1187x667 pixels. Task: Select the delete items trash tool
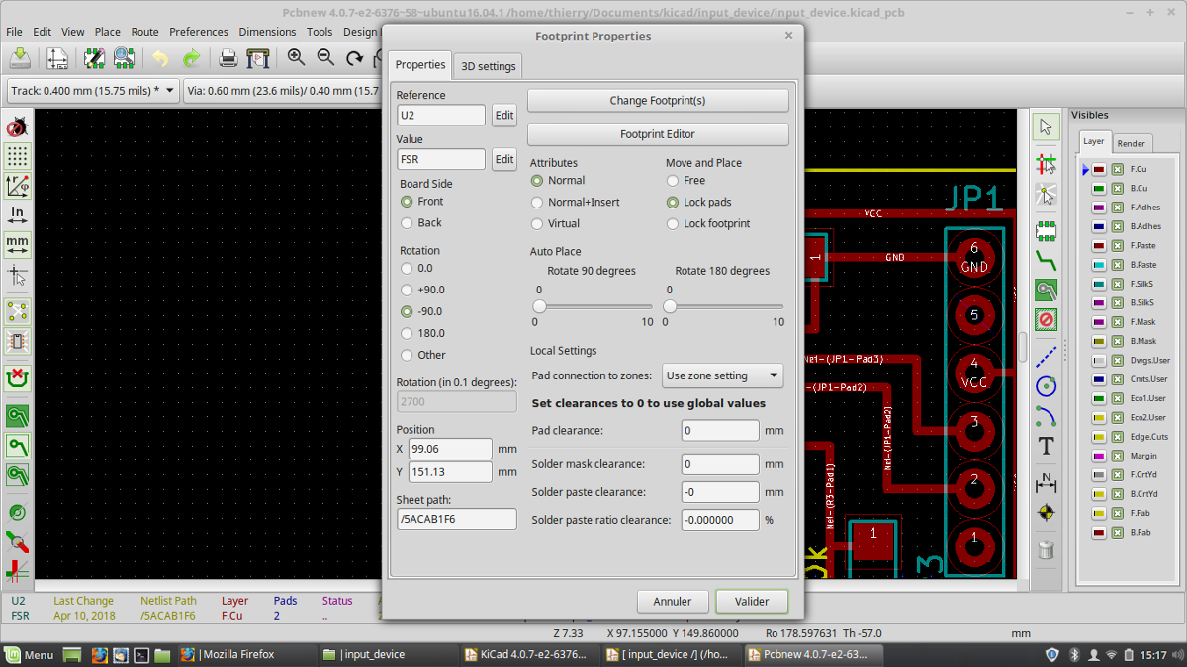click(1046, 549)
